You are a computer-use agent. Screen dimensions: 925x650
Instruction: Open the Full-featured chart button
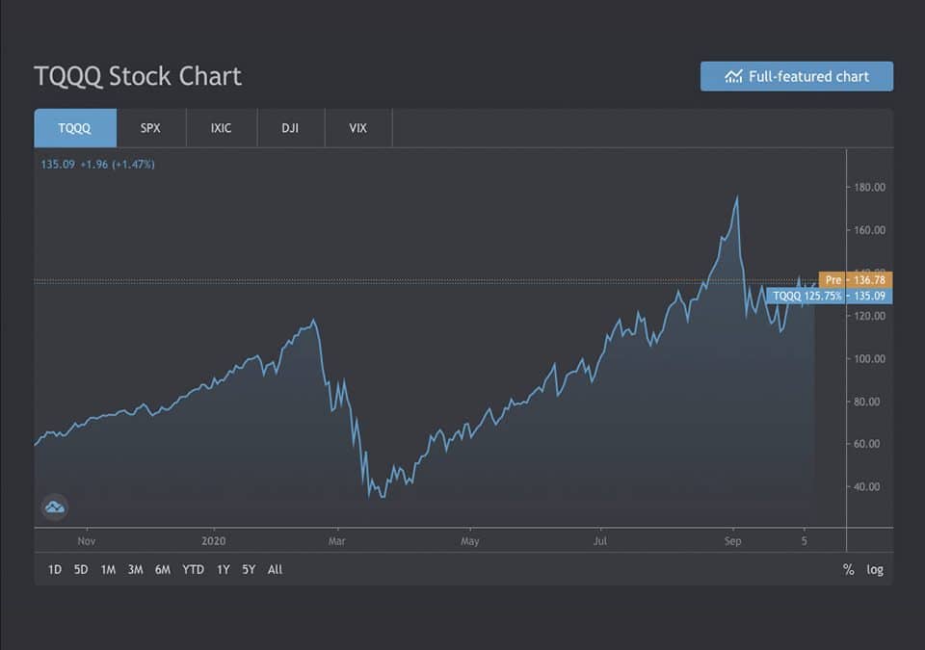pos(797,77)
